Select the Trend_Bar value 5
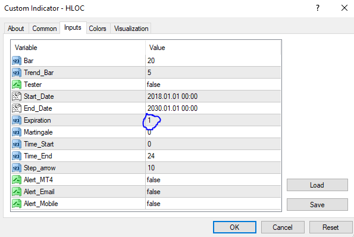 pyautogui.click(x=149, y=73)
